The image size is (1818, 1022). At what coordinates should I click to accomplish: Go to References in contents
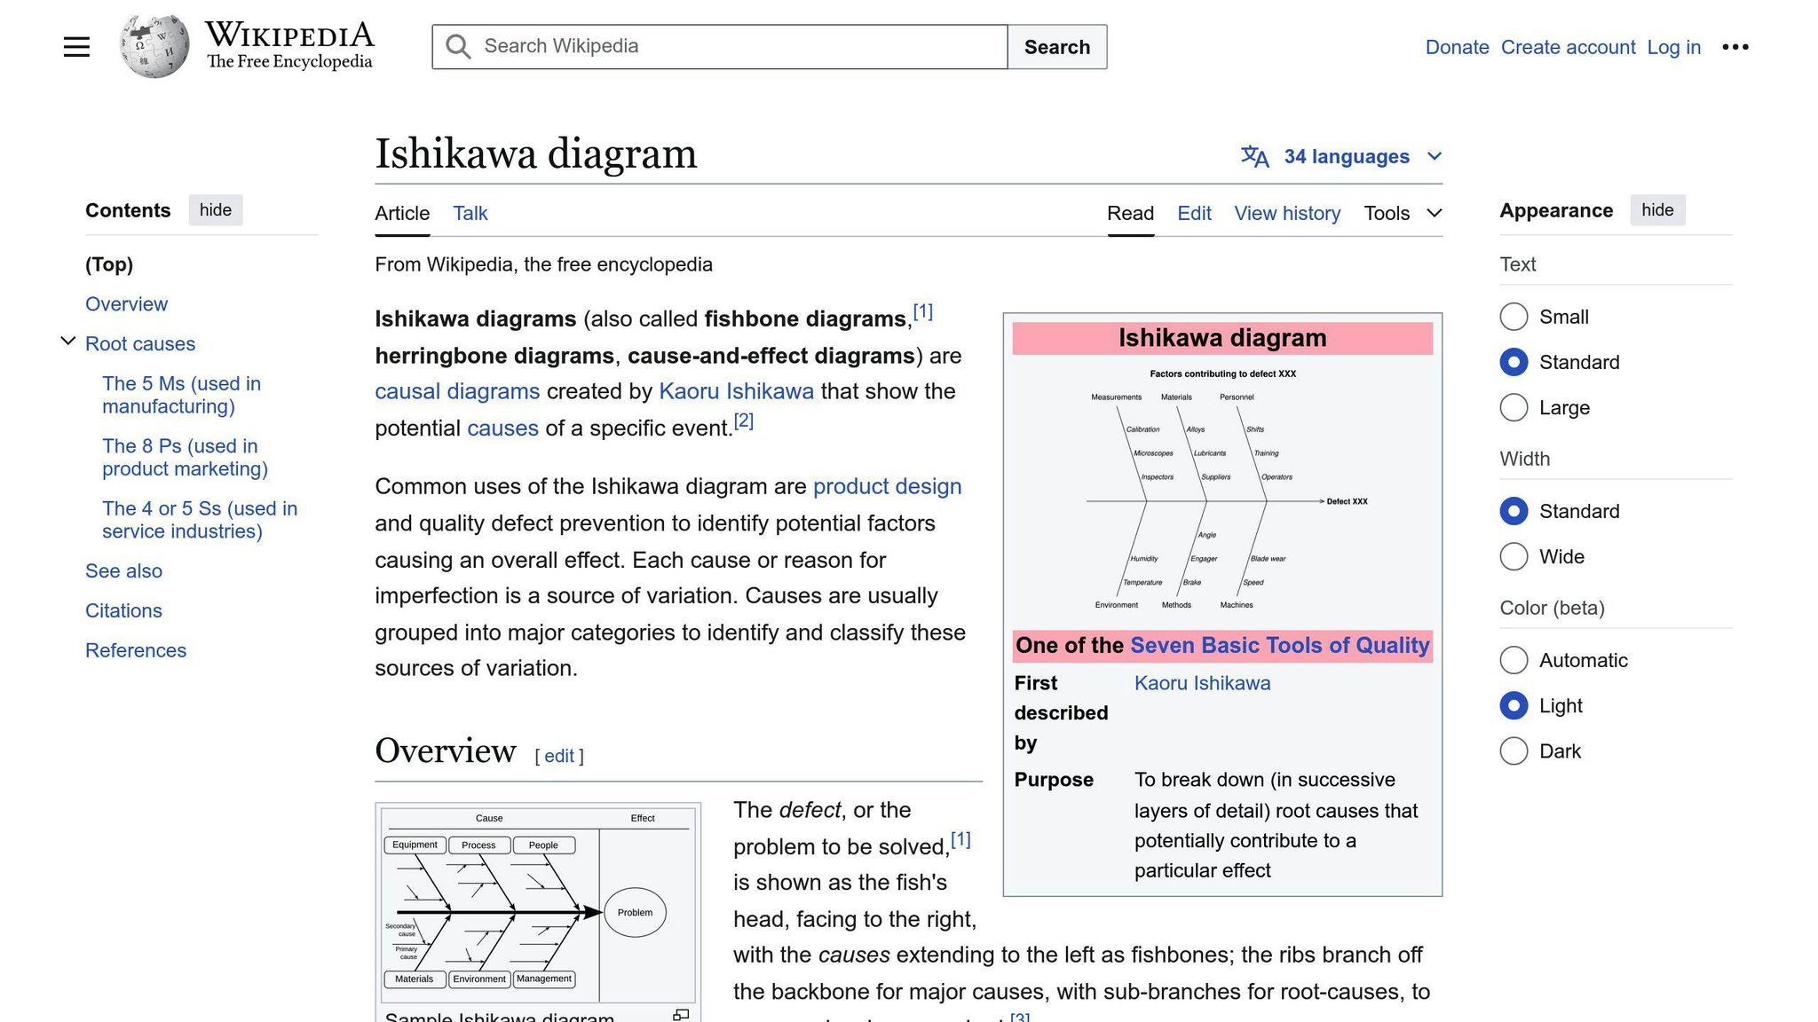pos(136,651)
